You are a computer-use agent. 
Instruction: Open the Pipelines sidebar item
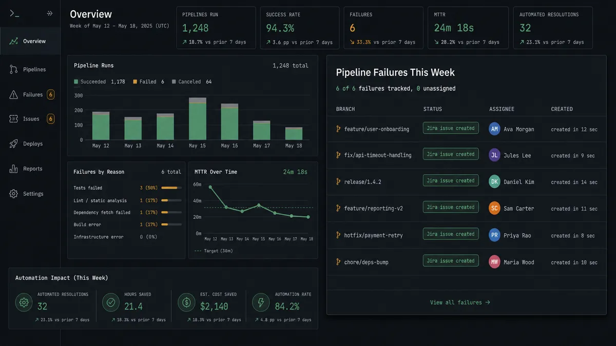coord(30,69)
